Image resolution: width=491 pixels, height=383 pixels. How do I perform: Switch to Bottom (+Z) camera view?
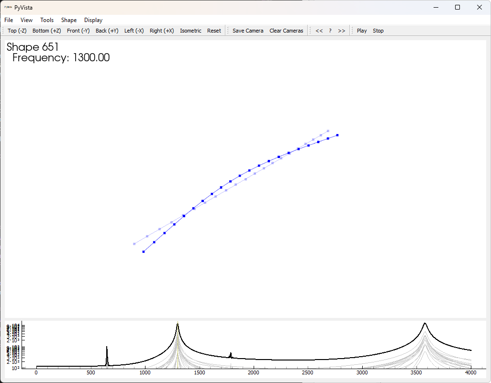(x=47, y=31)
